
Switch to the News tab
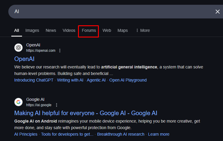point(51,30)
